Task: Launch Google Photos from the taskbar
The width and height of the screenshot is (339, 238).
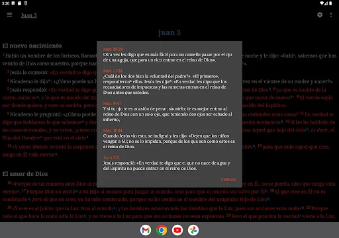Action: (x=193, y=230)
